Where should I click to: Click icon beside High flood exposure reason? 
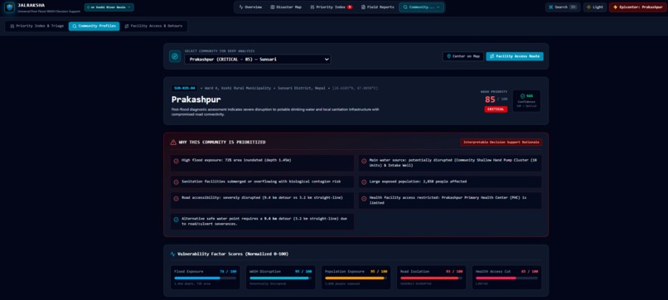point(176,161)
